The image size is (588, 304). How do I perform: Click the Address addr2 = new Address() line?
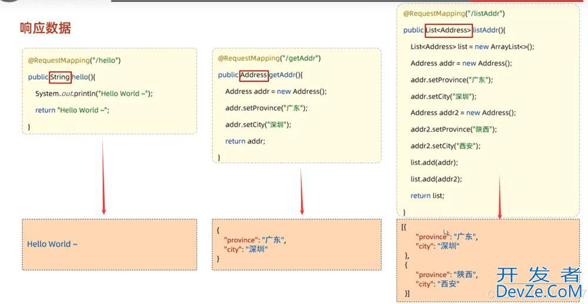pyautogui.click(x=463, y=113)
